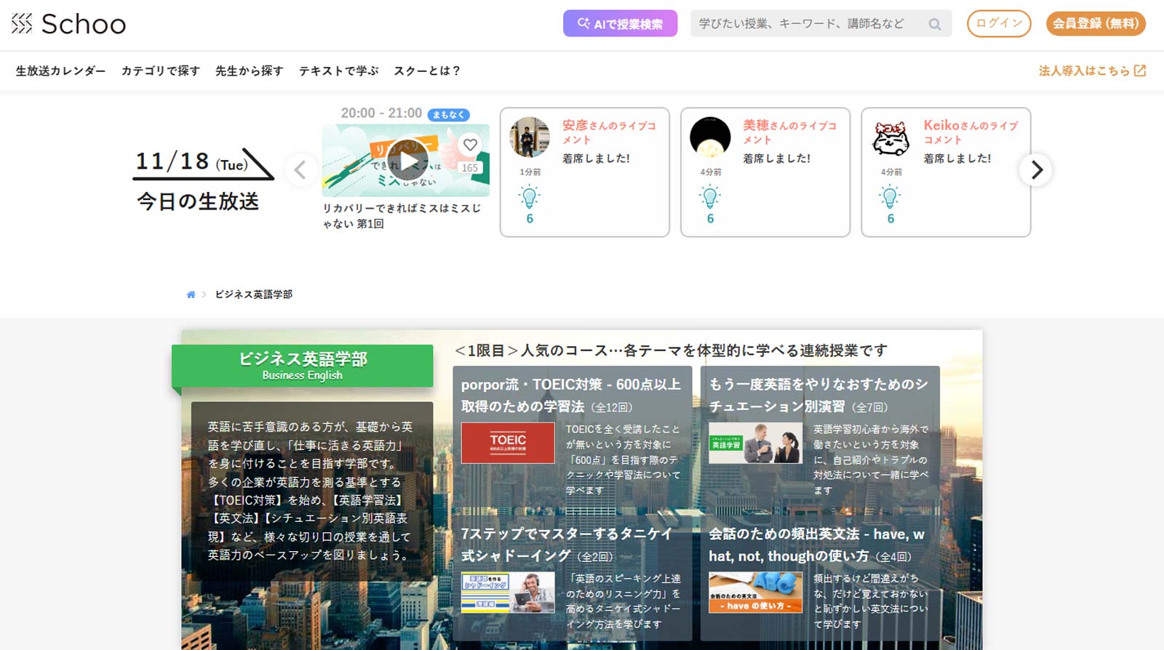Open リカバリーできればミスはミスじゃない 第1回 title
1164x650 pixels.
coord(402,216)
